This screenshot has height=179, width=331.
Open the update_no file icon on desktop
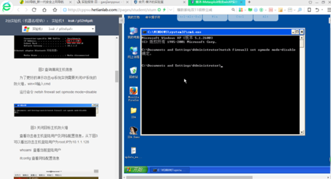(133, 153)
